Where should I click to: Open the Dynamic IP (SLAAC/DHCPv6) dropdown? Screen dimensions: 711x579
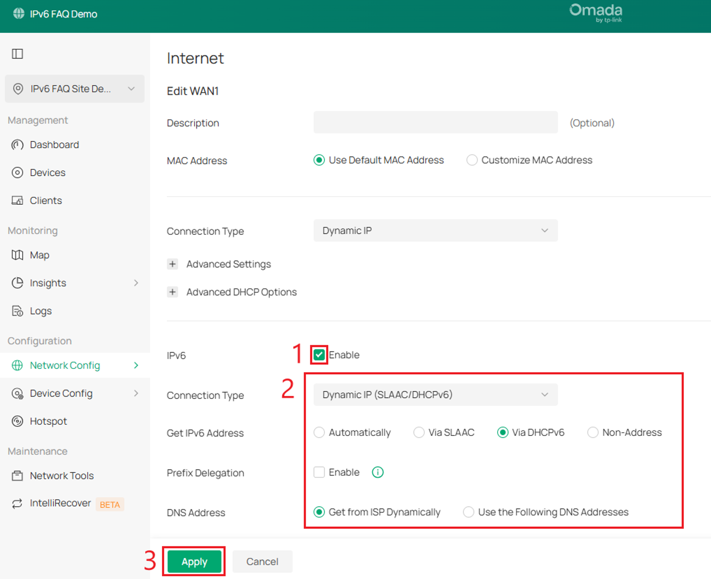point(436,395)
